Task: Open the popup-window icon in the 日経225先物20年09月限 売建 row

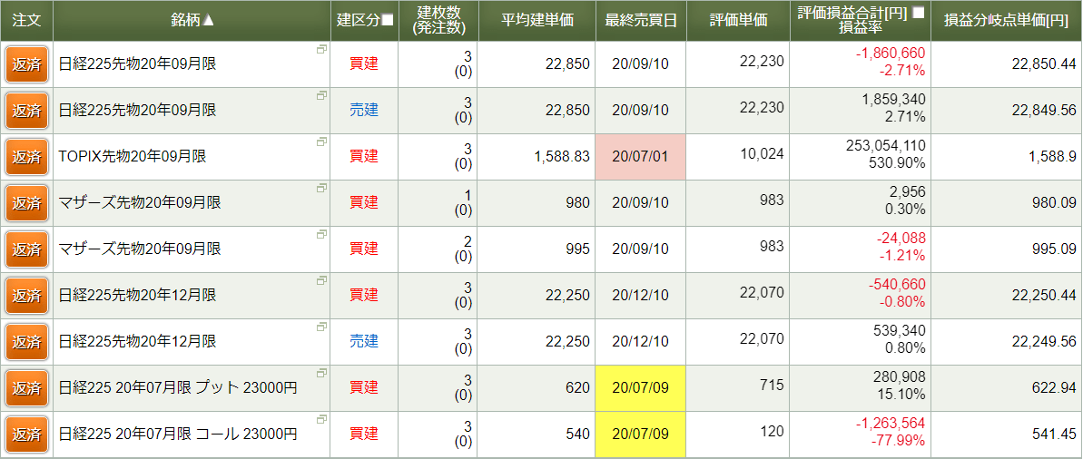Action: tap(322, 95)
